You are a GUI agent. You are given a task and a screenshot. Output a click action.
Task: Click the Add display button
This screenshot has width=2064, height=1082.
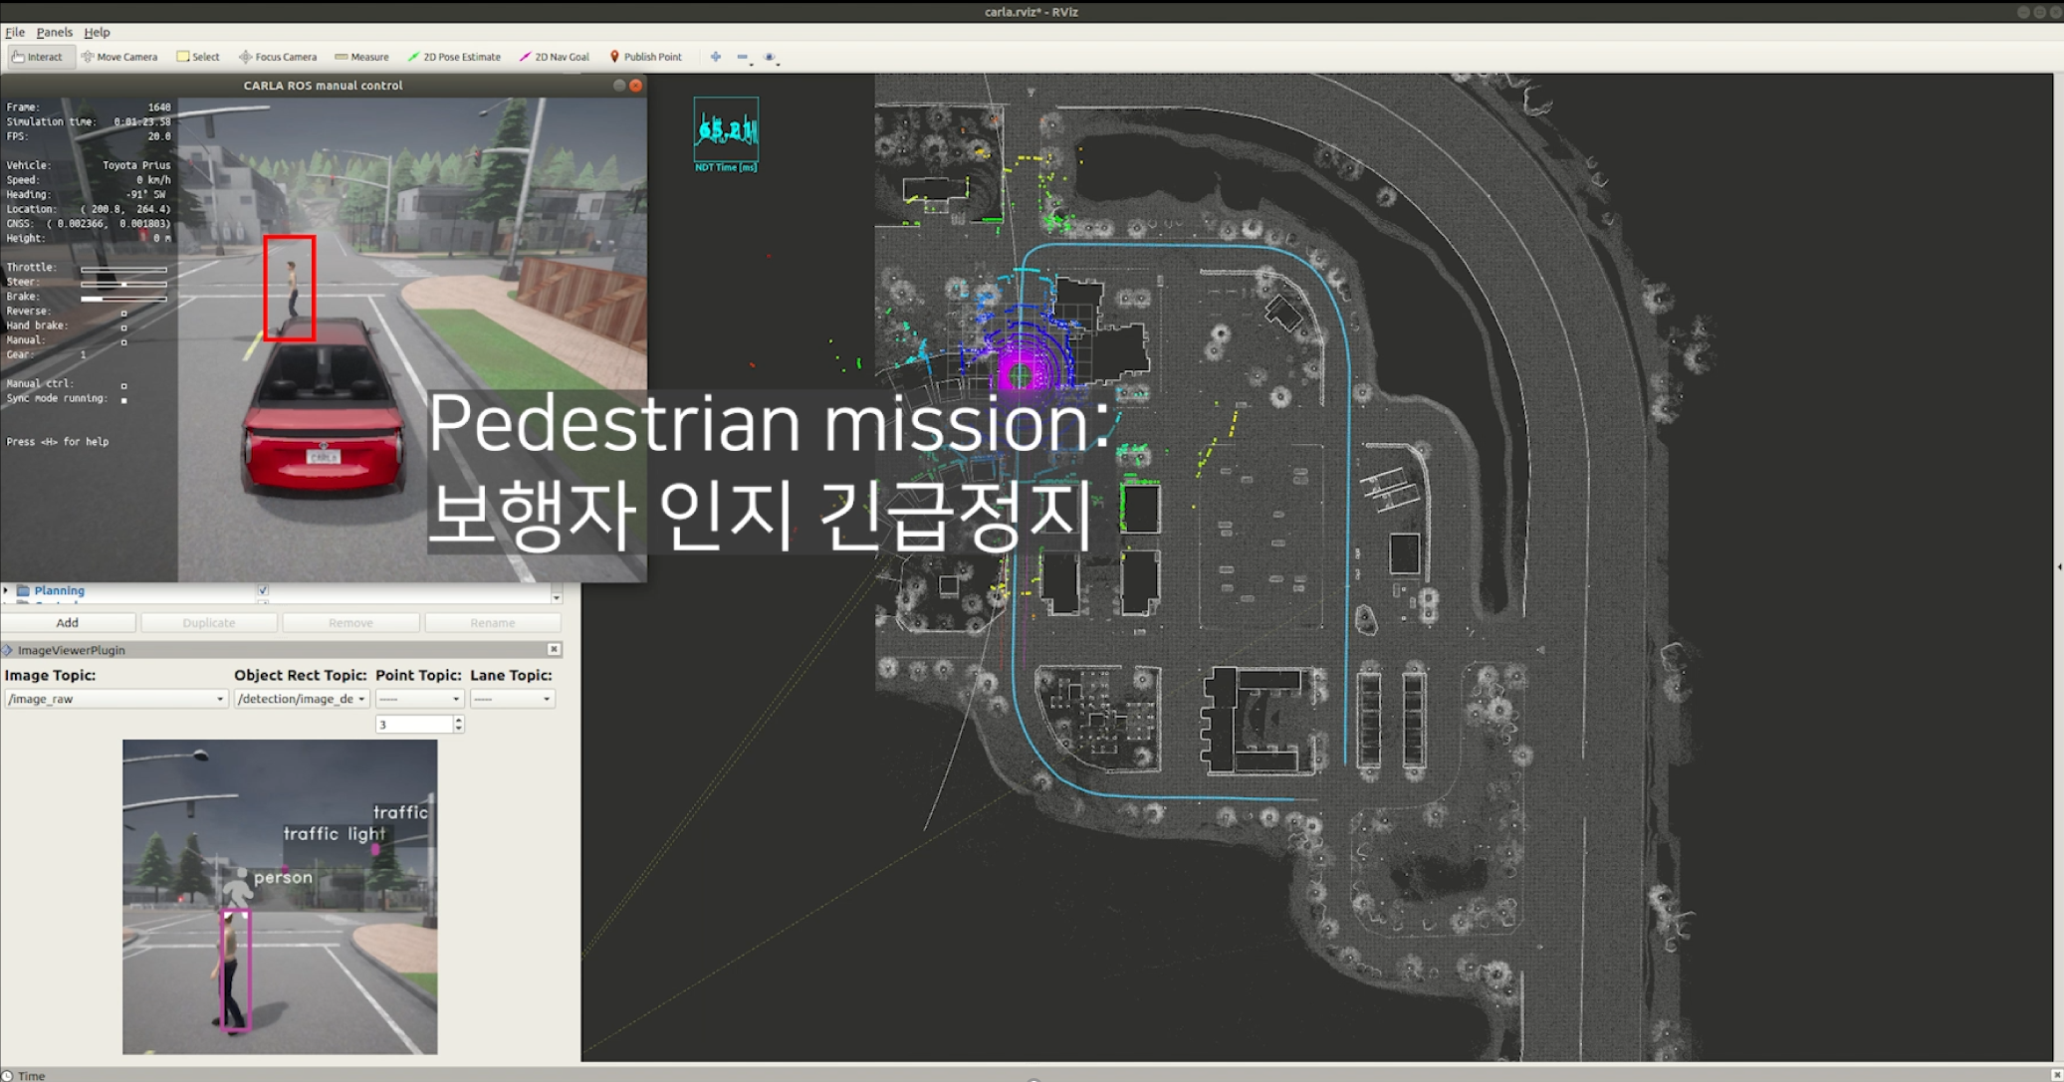tap(68, 623)
